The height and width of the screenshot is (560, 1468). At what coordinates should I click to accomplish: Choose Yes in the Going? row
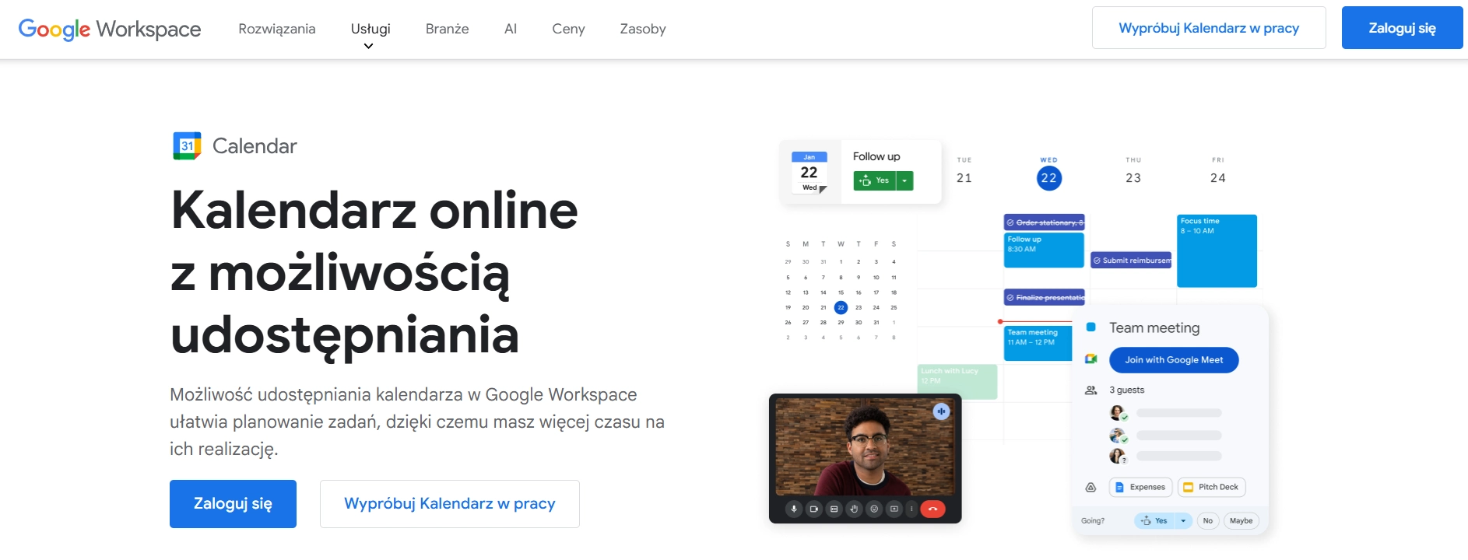pos(1154,520)
